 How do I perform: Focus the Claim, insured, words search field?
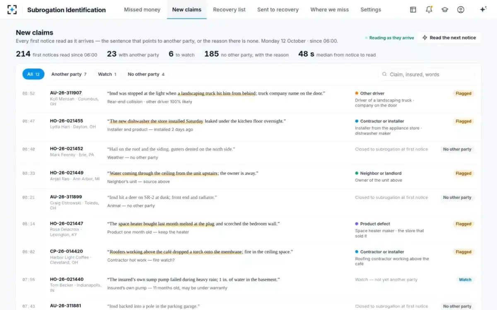(x=426, y=74)
